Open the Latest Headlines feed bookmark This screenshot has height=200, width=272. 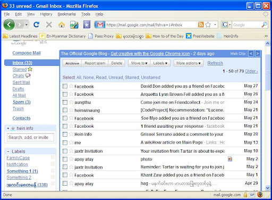coord(20,36)
